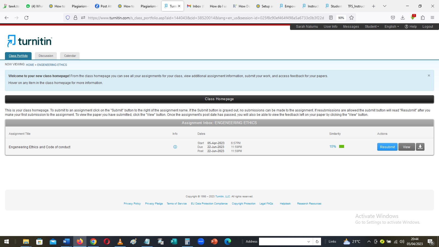Viewport: 439px width, 247px height.
Task: Open Microsoft Word from the taskbar
Action: 66,242
